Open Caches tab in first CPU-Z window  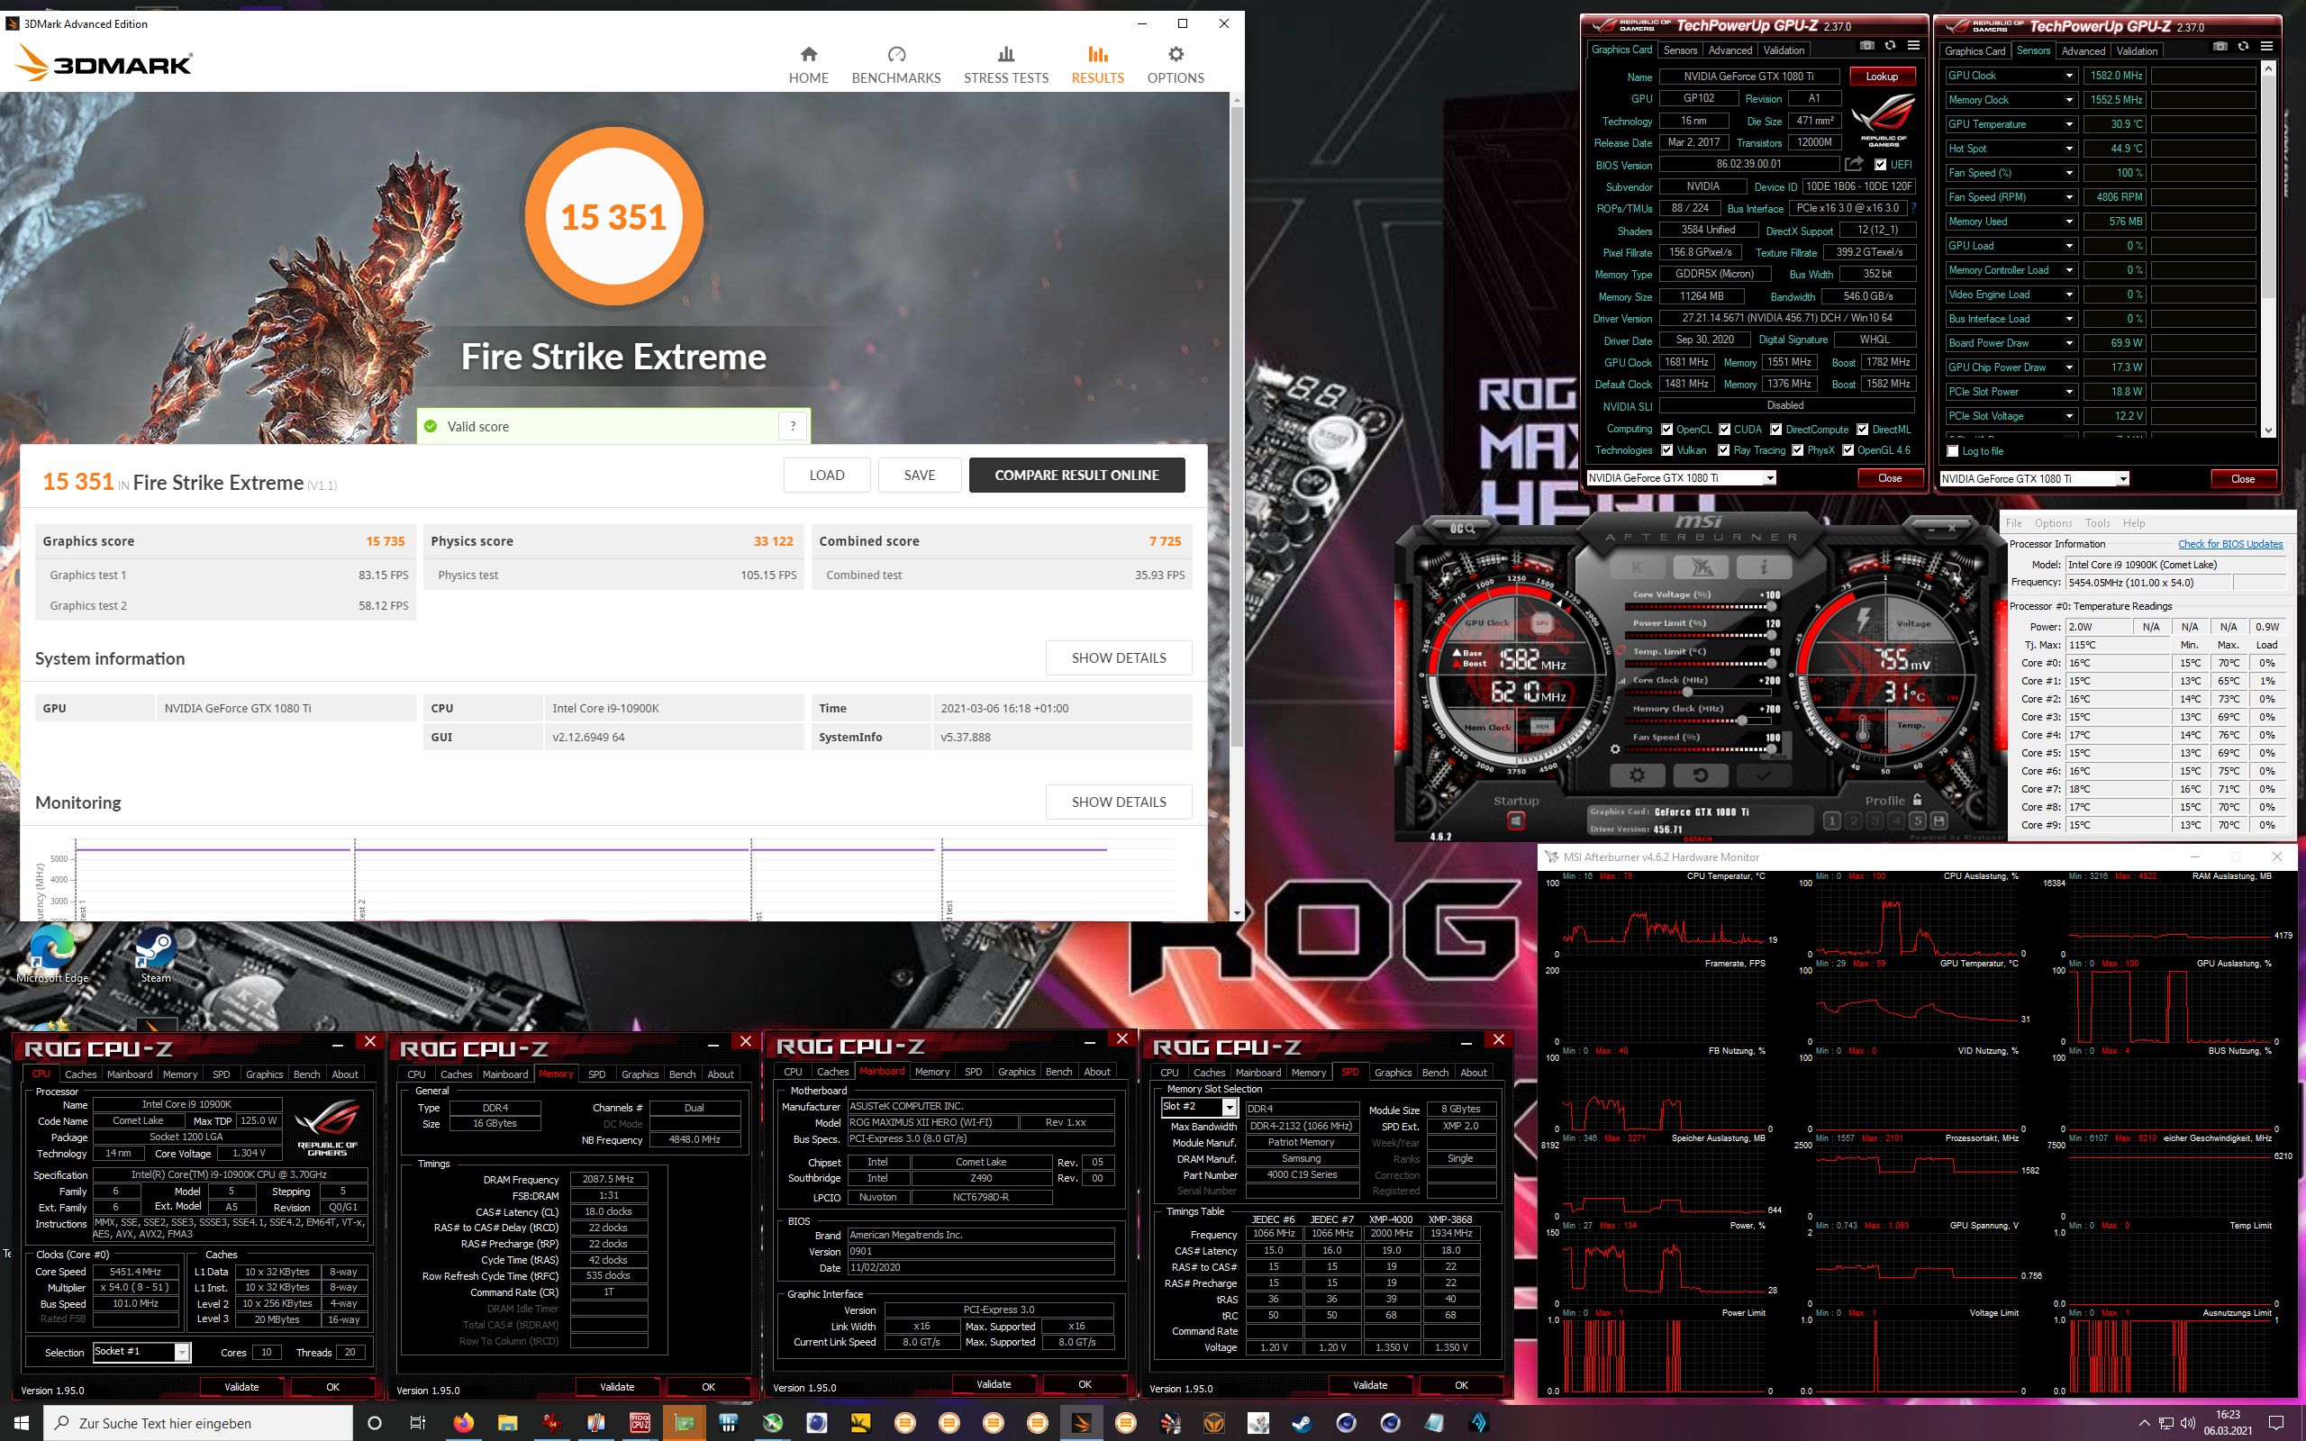80,1074
